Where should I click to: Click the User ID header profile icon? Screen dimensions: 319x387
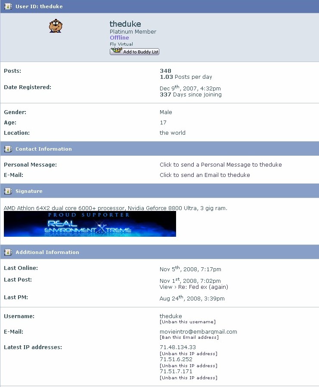coord(8,6)
